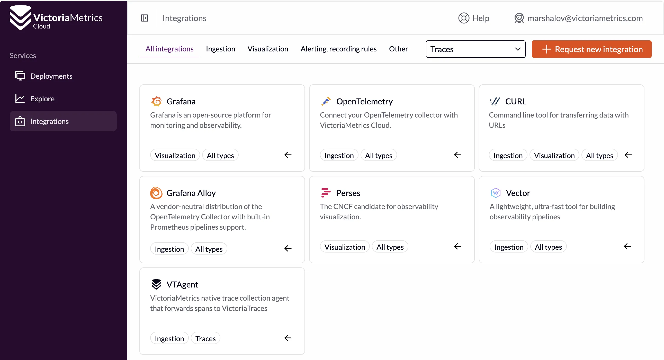Image resolution: width=664 pixels, height=360 pixels.
Task: Click the Perses logo icon
Action: coord(326,193)
